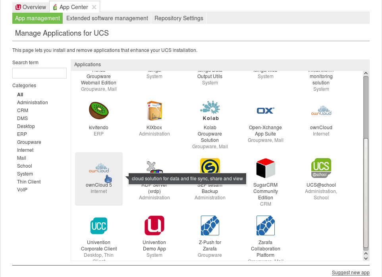The width and height of the screenshot is (382, 277).
Task: Select the VoIP category filter
Action: point(21,189)
